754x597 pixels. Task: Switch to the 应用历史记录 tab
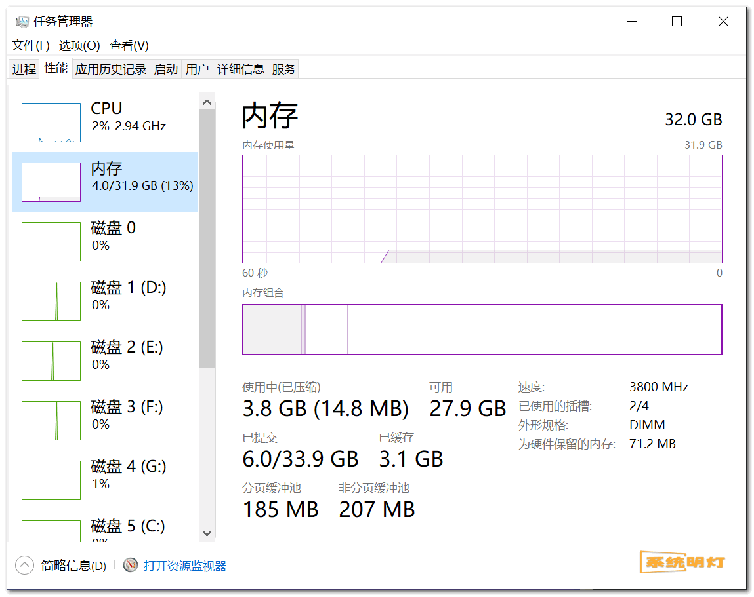(x=111, y=69)
